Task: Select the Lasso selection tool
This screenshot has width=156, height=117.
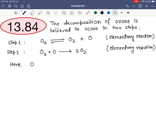Action: (56, 13)
